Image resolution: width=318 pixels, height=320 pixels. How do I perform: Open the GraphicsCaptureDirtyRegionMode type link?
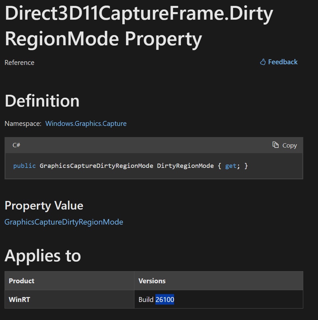coord(64,222)
